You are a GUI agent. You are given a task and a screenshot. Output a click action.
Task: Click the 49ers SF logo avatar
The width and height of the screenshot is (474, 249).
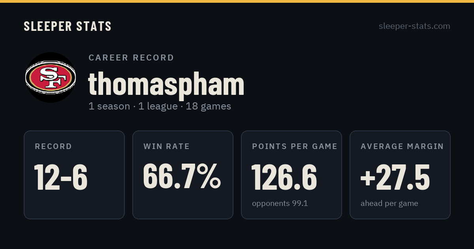tap(51, 77)
